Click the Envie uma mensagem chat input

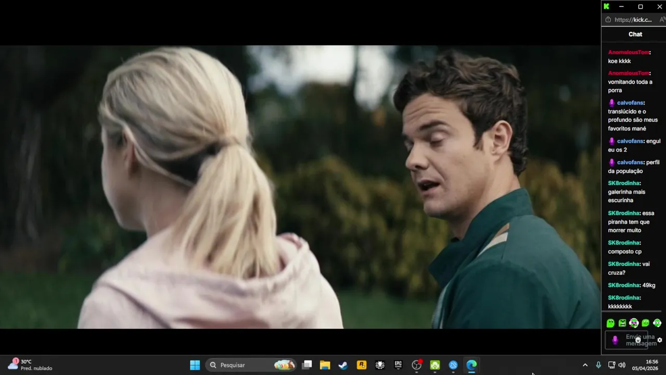point(626,340)
